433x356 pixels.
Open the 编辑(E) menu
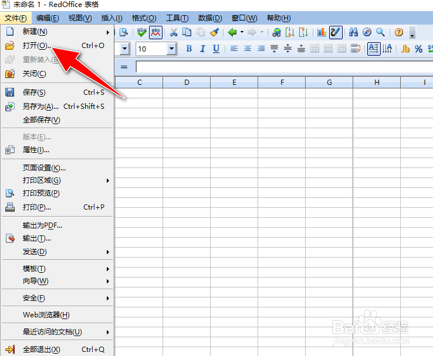pyautogui.click(x=48, y=18)
